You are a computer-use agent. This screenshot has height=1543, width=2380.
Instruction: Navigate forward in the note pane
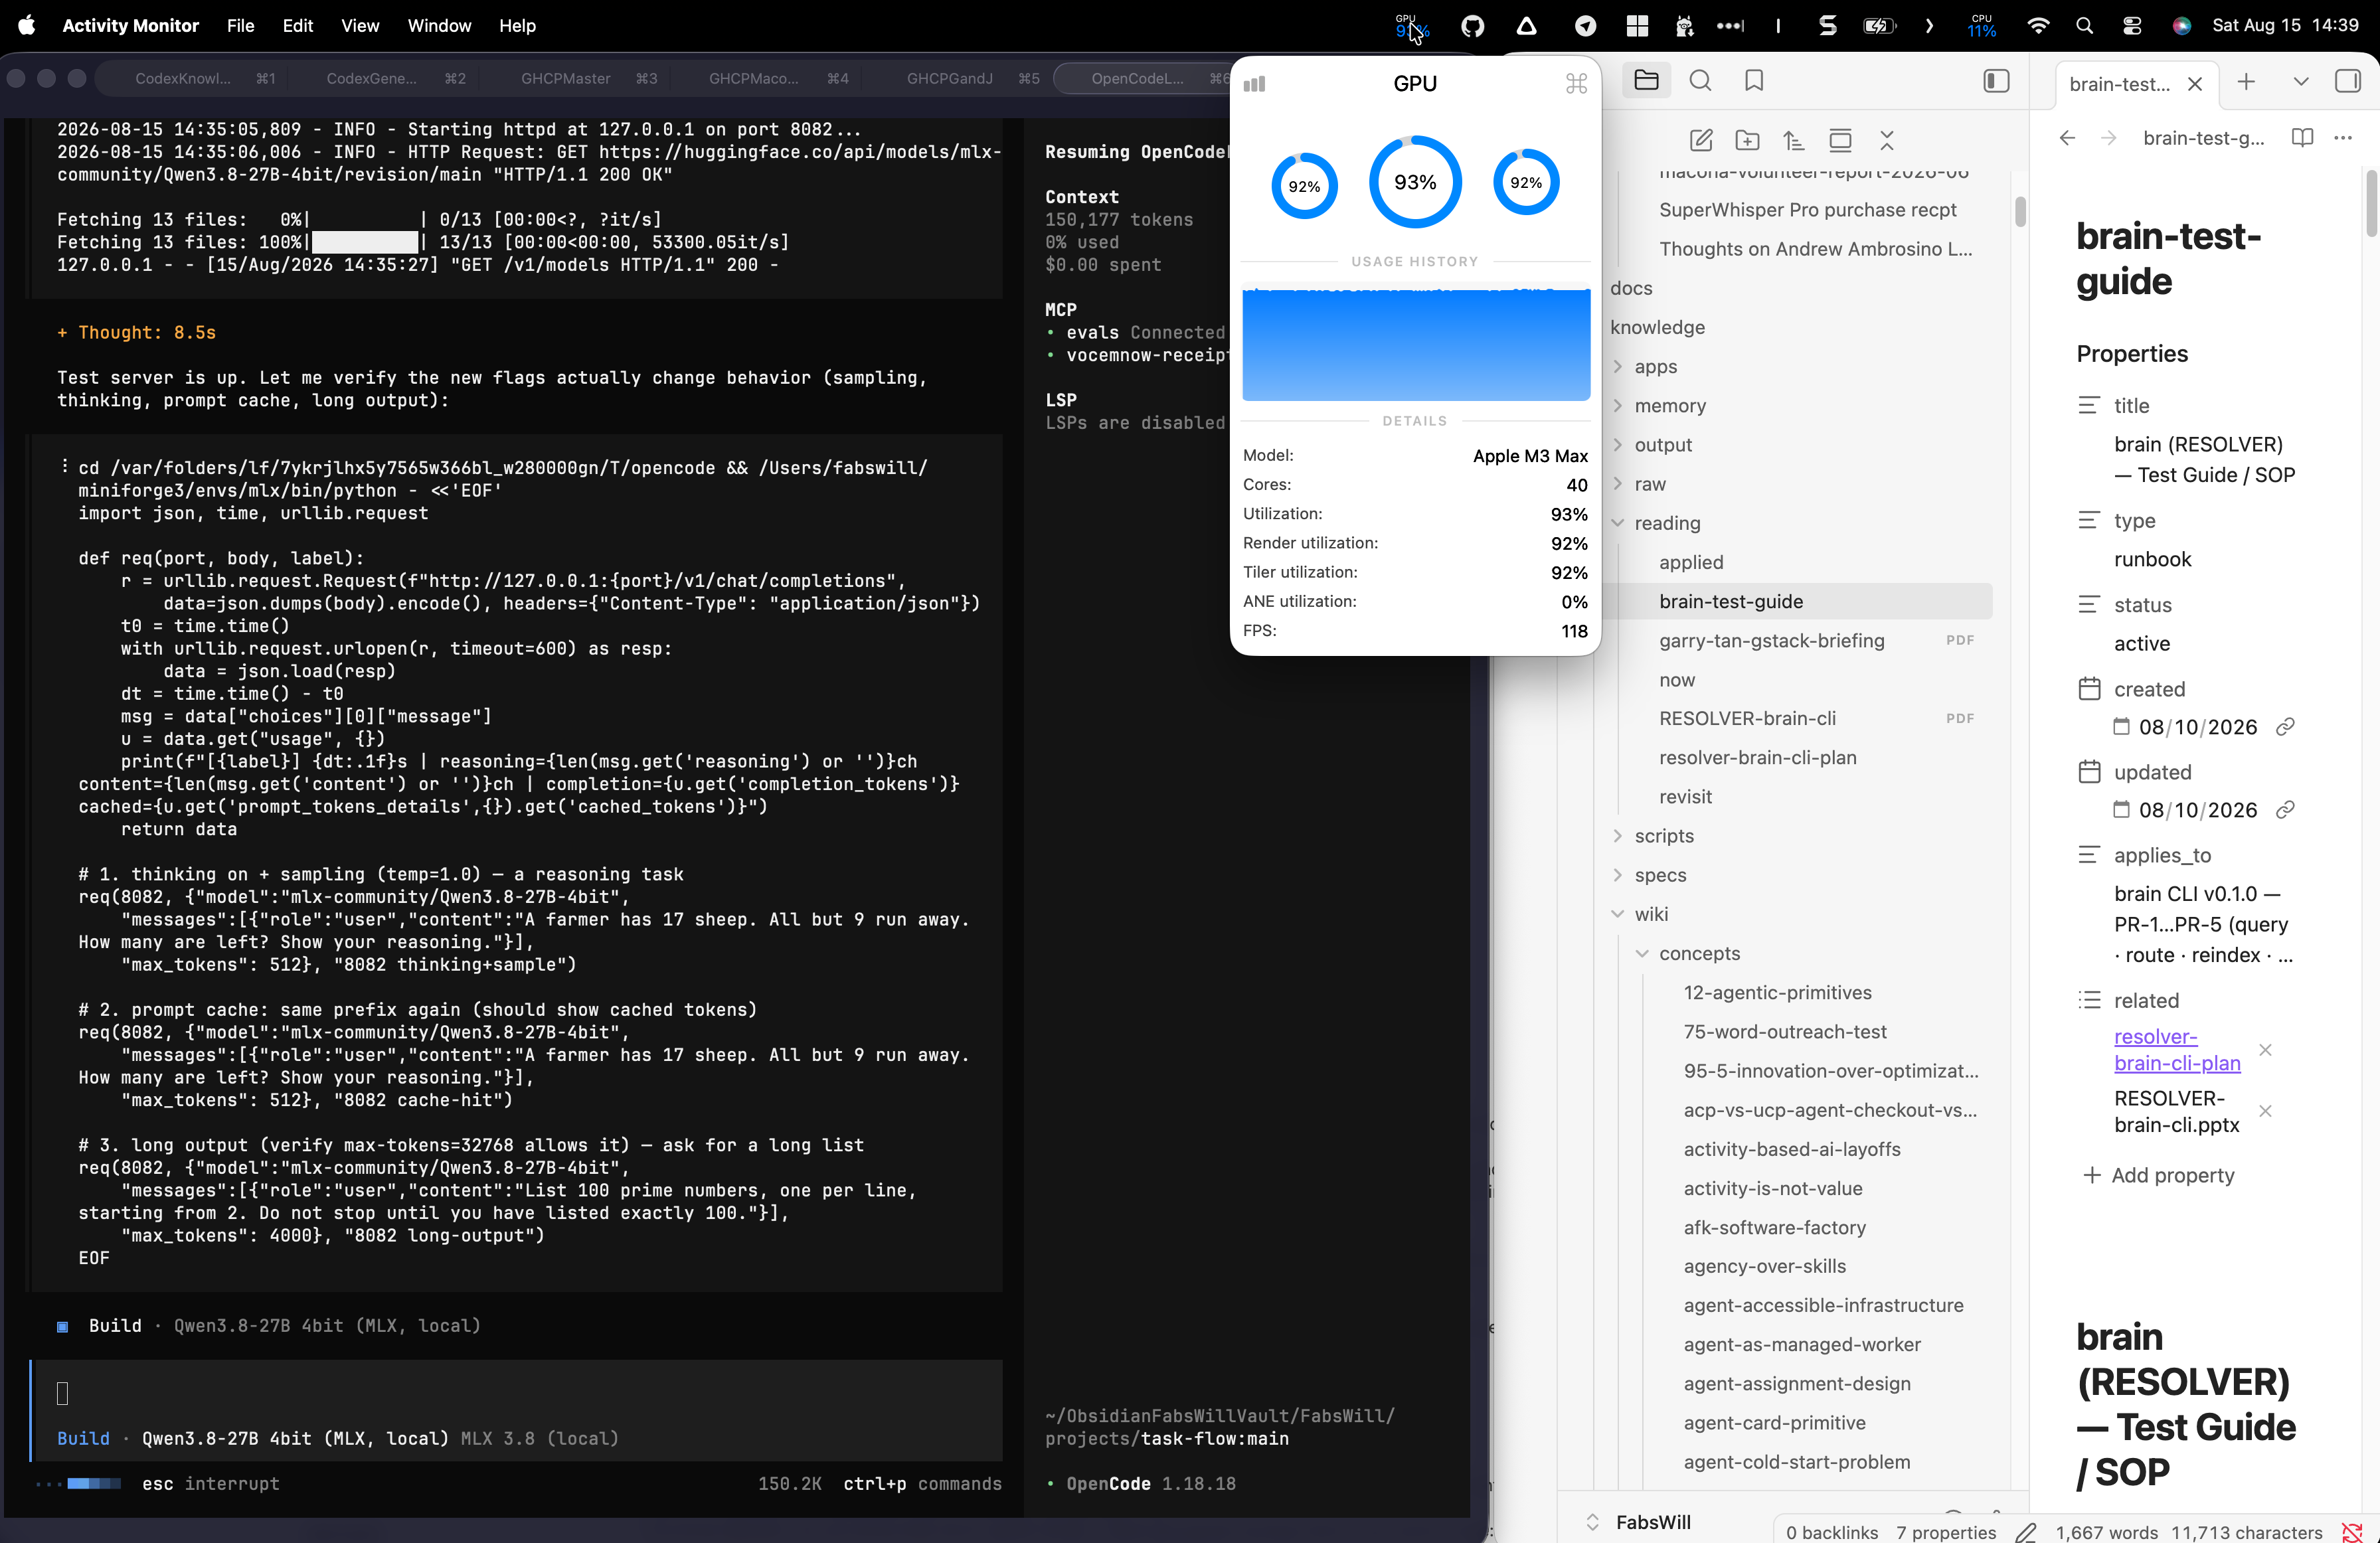[x=2108, y=138]
